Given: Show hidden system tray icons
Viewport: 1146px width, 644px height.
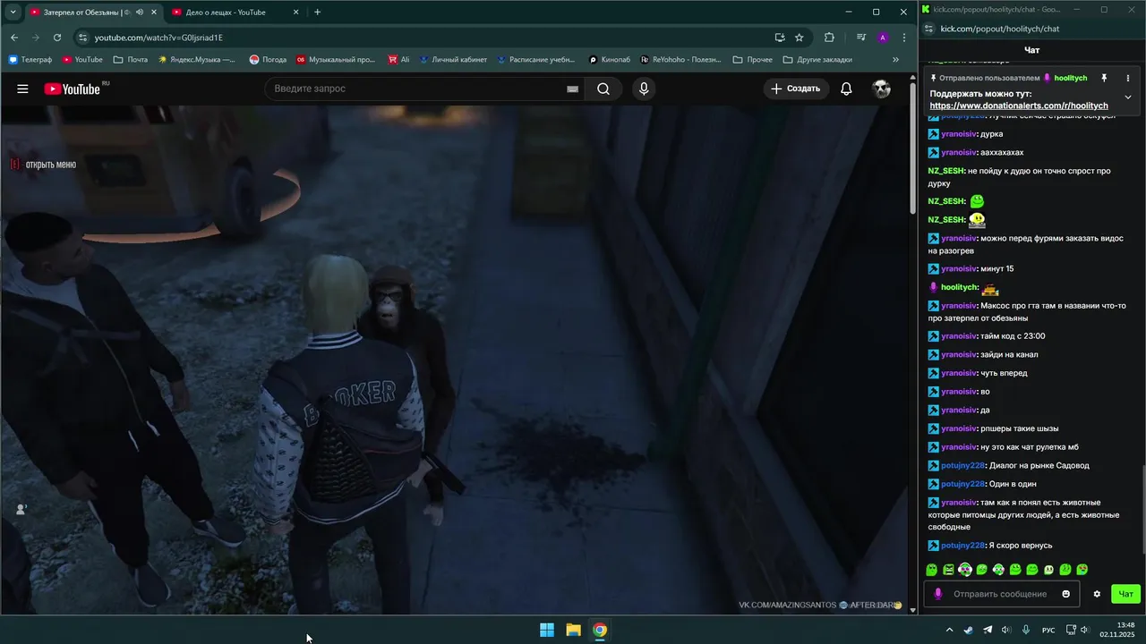Looking at the screenshot, I should coord(949,630).
